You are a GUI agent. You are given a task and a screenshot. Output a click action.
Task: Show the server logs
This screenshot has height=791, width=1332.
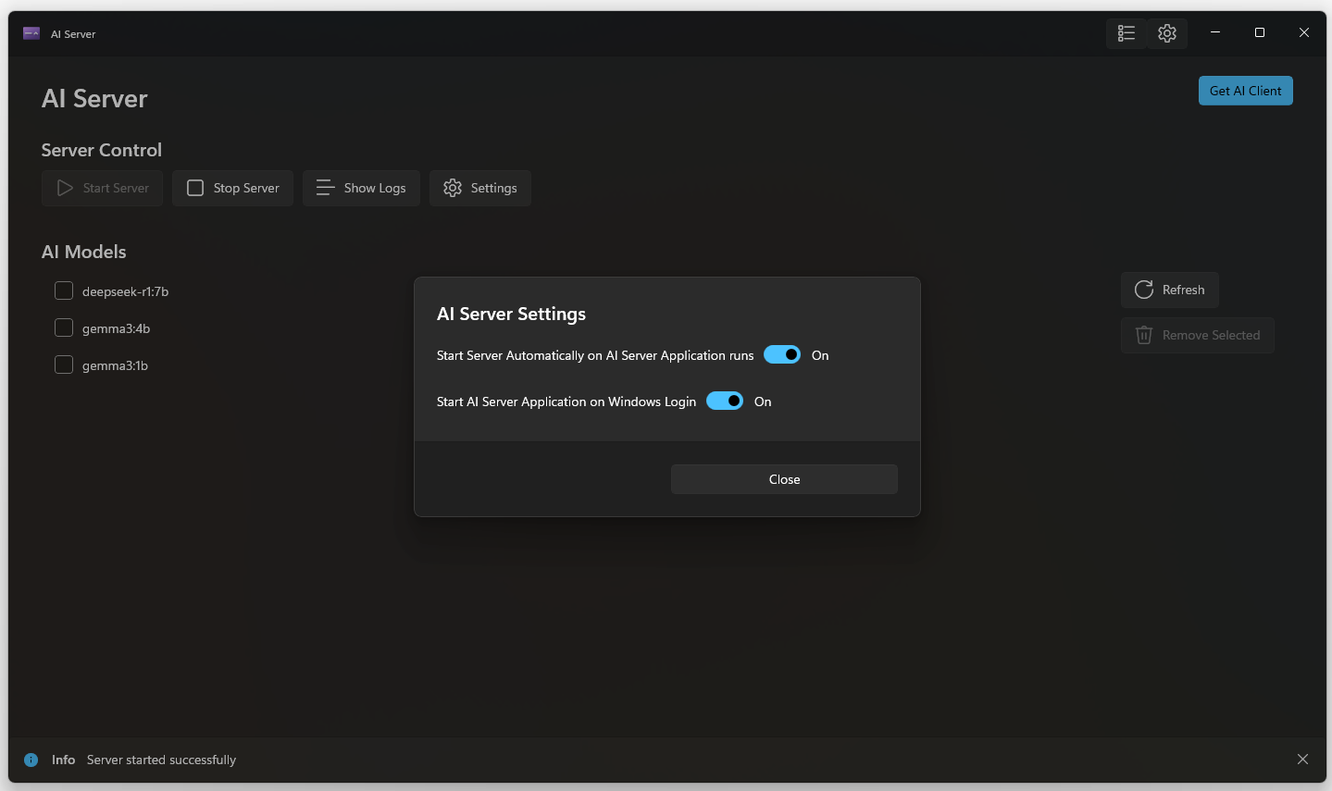[x=361, y=188]
